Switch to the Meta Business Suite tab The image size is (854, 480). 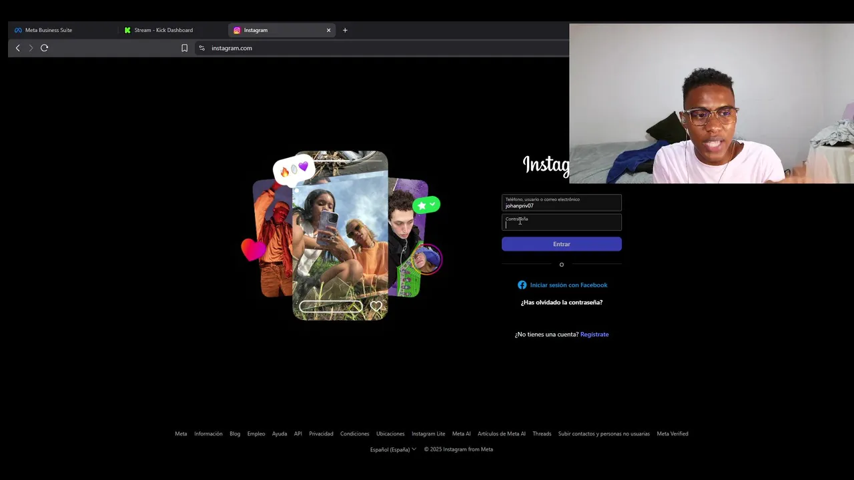[x=63, y=30]
